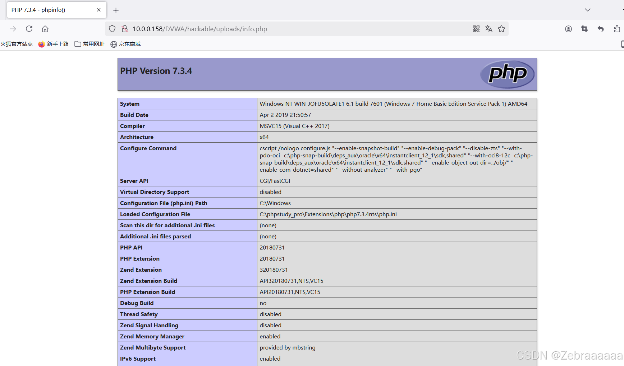Viewport: 624px width, 366px height.
Task: Select the PHP 7.3.4 - phpinfo() tab
Action: click(56, 10)
